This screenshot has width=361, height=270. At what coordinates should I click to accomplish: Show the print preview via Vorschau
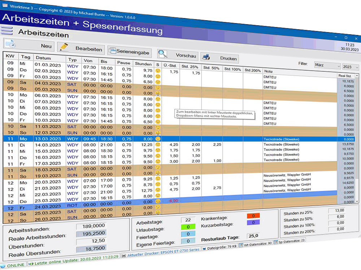coord(177,54)
